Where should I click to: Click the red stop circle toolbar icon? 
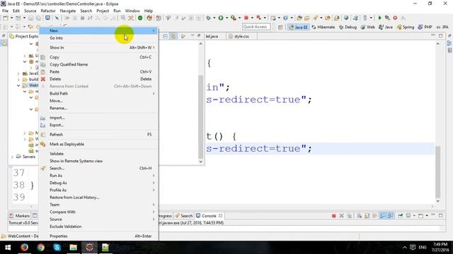click(395, 18)
